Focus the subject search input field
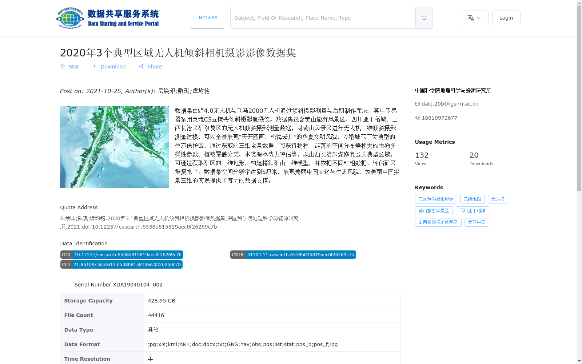Image resolution: width=582 pixels, height=364 pixels. pos(323,18)
